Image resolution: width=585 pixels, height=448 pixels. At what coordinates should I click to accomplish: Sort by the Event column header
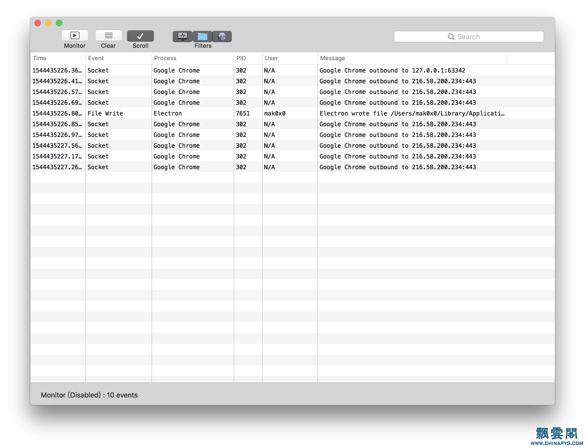coord(118,58)
